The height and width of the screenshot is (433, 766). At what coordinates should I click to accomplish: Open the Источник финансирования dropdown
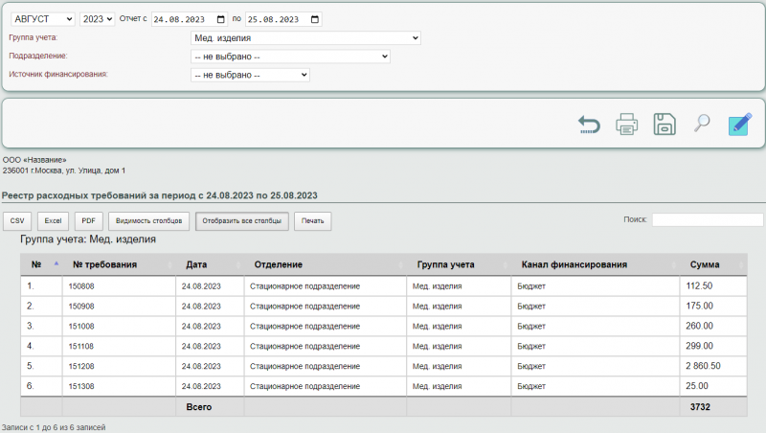coord(250,75)
